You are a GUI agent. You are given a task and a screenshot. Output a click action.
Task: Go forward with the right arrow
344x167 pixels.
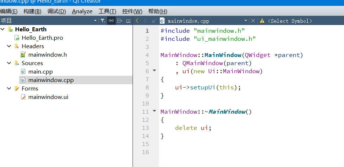tap(145, 21)
